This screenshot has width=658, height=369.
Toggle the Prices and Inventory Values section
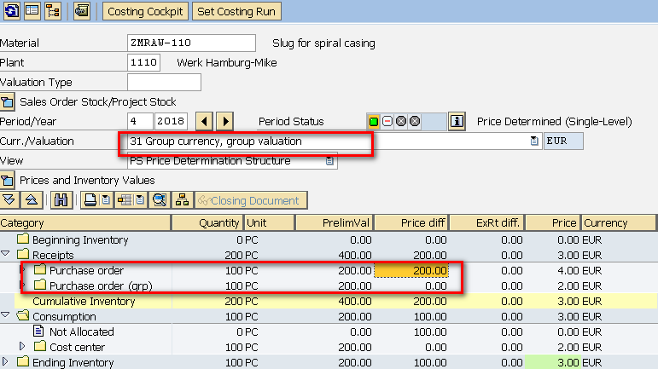pos(9,180)
